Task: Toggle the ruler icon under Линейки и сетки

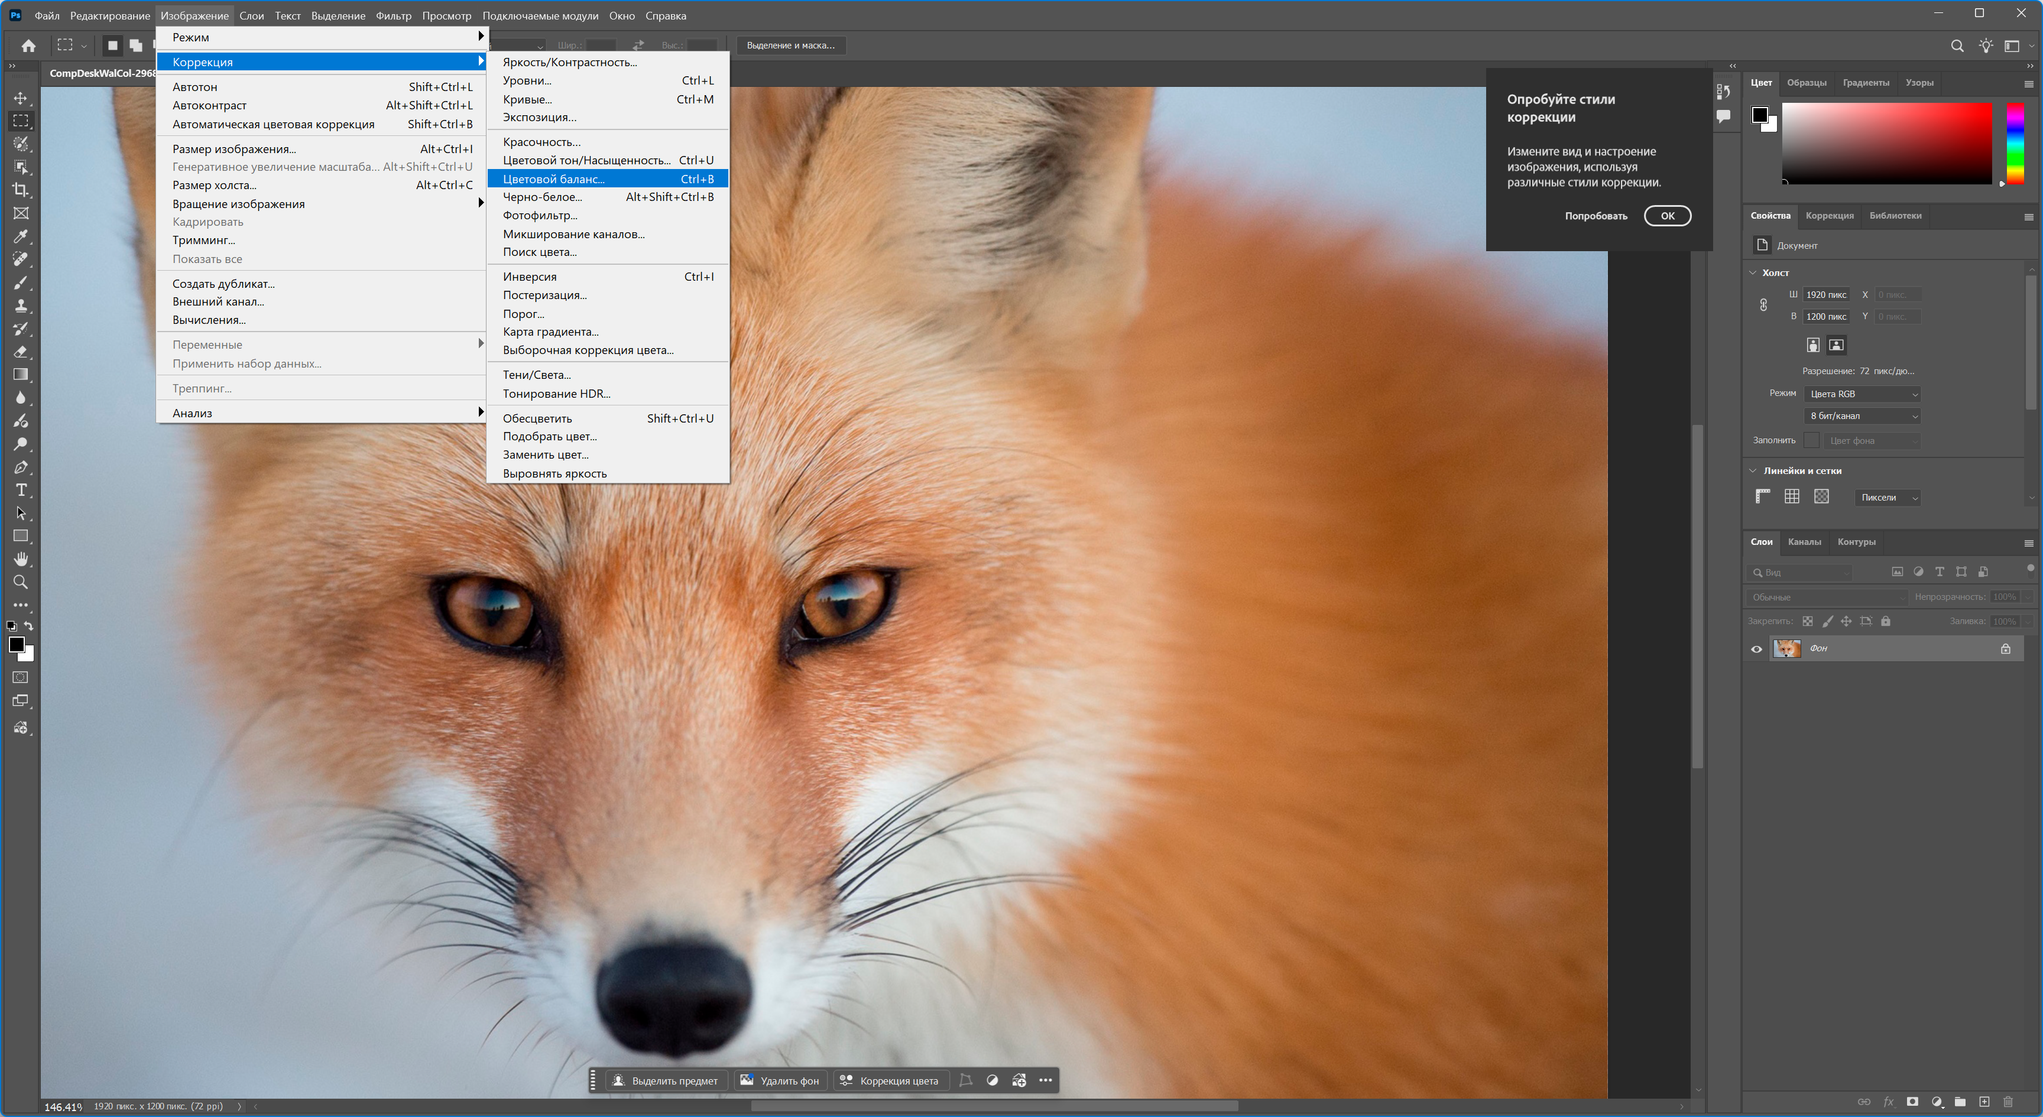Action: pyautogui.click(x=1762, y=496)
